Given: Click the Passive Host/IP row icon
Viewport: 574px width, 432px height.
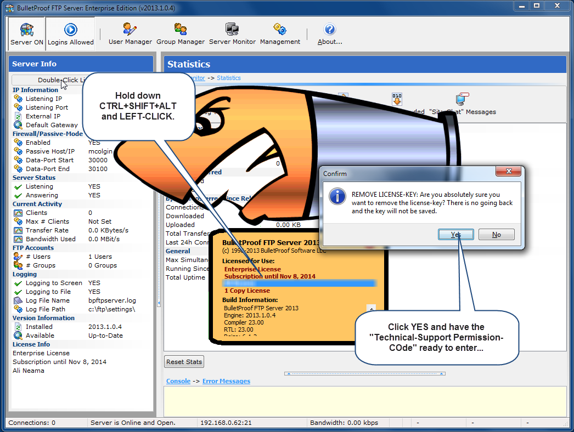Looking at the screenshot, I should (x=18, y=151).
